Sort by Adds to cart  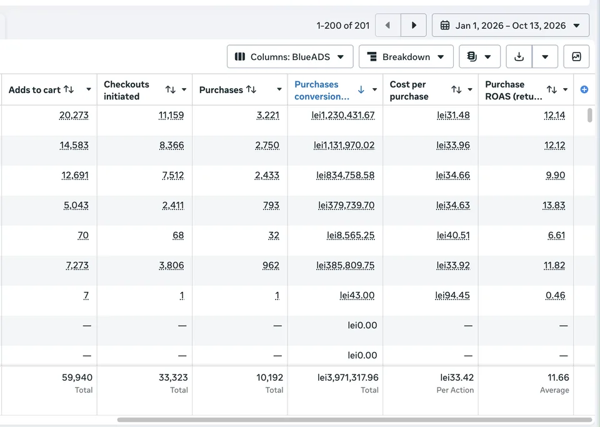(x=69, y=89)
